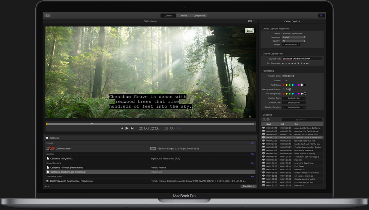
Task: Open the 25% zoom level dropdown
Action: coord(251,21)
